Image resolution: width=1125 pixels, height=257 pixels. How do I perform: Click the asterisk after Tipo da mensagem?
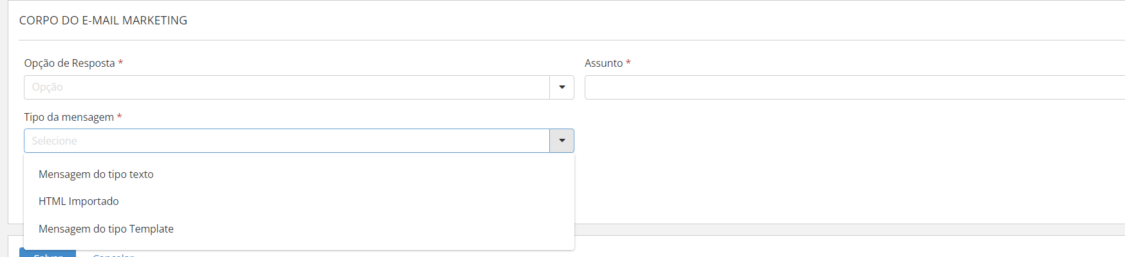(x=119, y=117)
